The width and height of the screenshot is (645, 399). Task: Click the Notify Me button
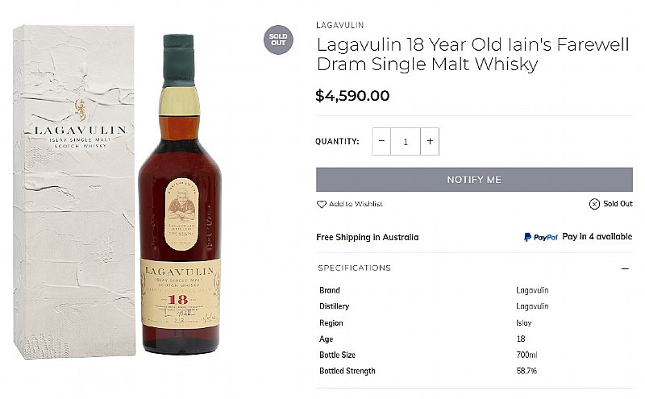474,179
